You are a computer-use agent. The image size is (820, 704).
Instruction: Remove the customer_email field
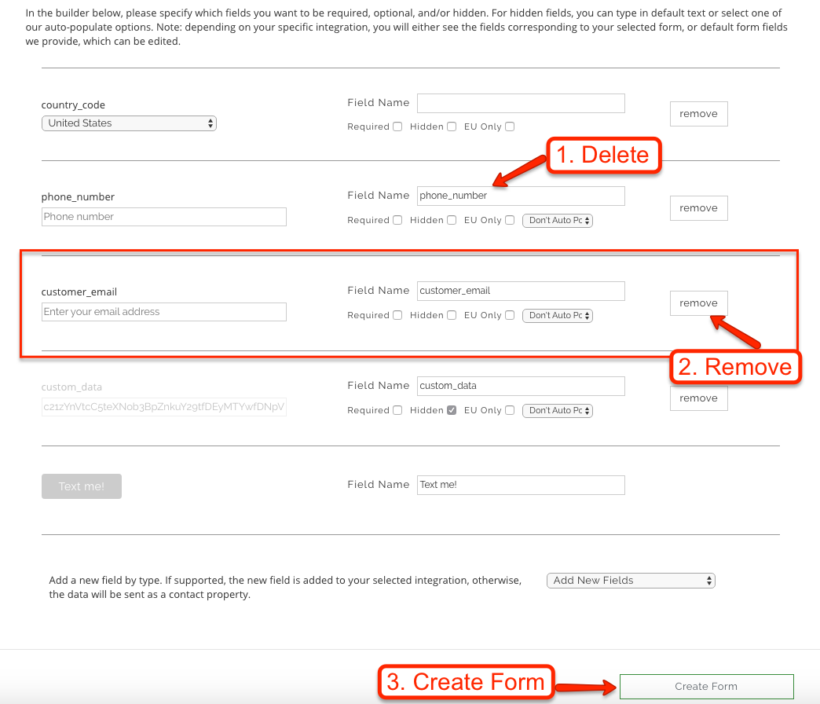point(699,303)
